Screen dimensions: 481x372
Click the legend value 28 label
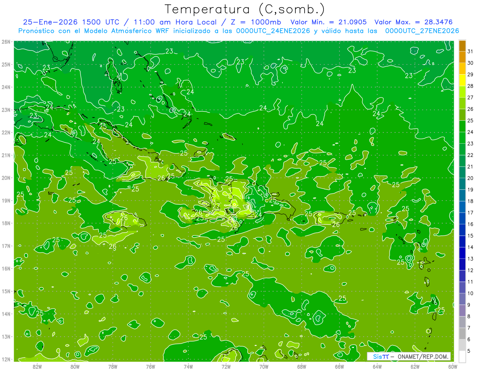(470, 86)
